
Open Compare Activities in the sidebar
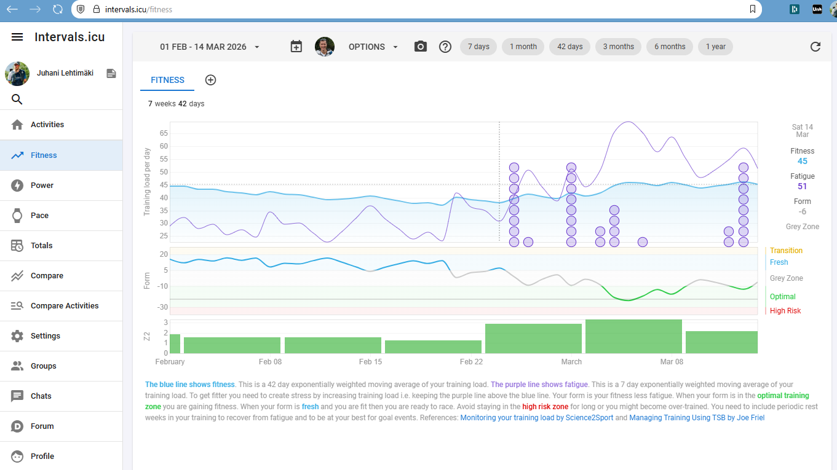pos(65,305)
